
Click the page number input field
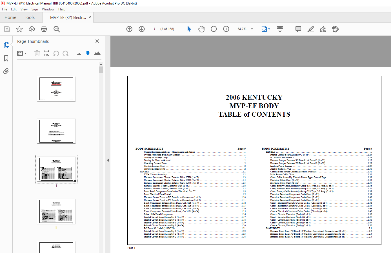[154, 29]
